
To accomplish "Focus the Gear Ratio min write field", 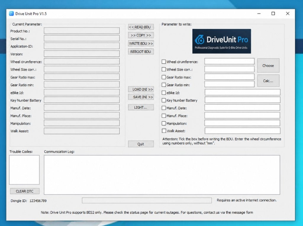I will click(229, 84).
